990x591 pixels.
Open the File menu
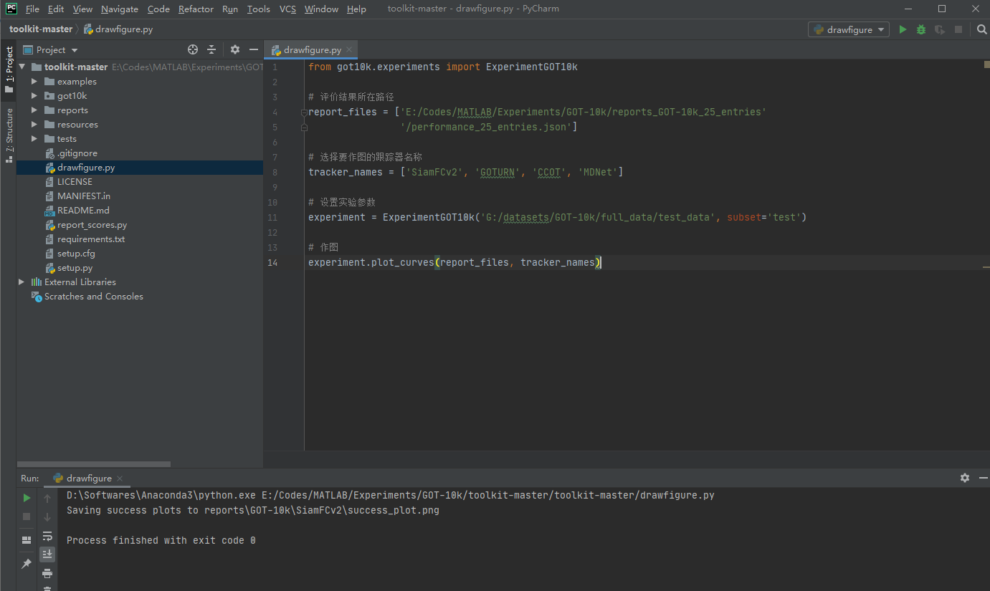click(x=32, y=9)
